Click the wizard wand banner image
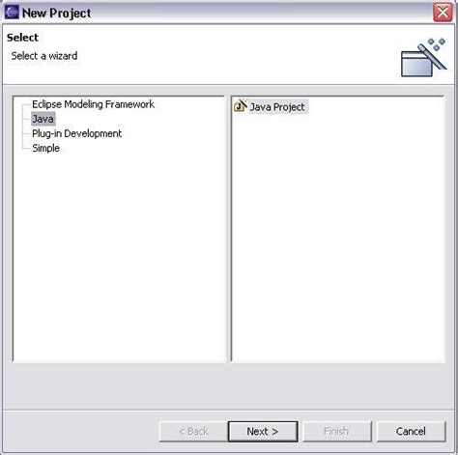 coord(423,58)
